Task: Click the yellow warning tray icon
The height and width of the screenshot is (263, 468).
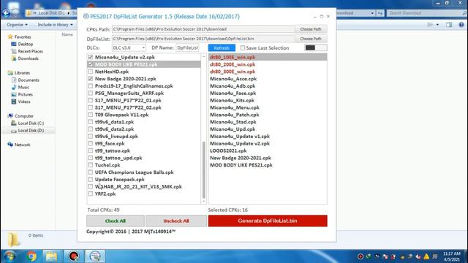Action: [426, 256]
